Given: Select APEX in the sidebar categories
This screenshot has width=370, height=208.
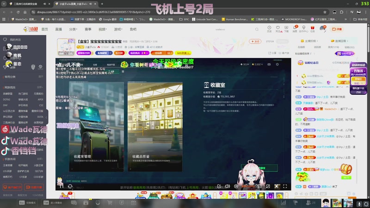Looking at the screenshot, I should [41, 99].
